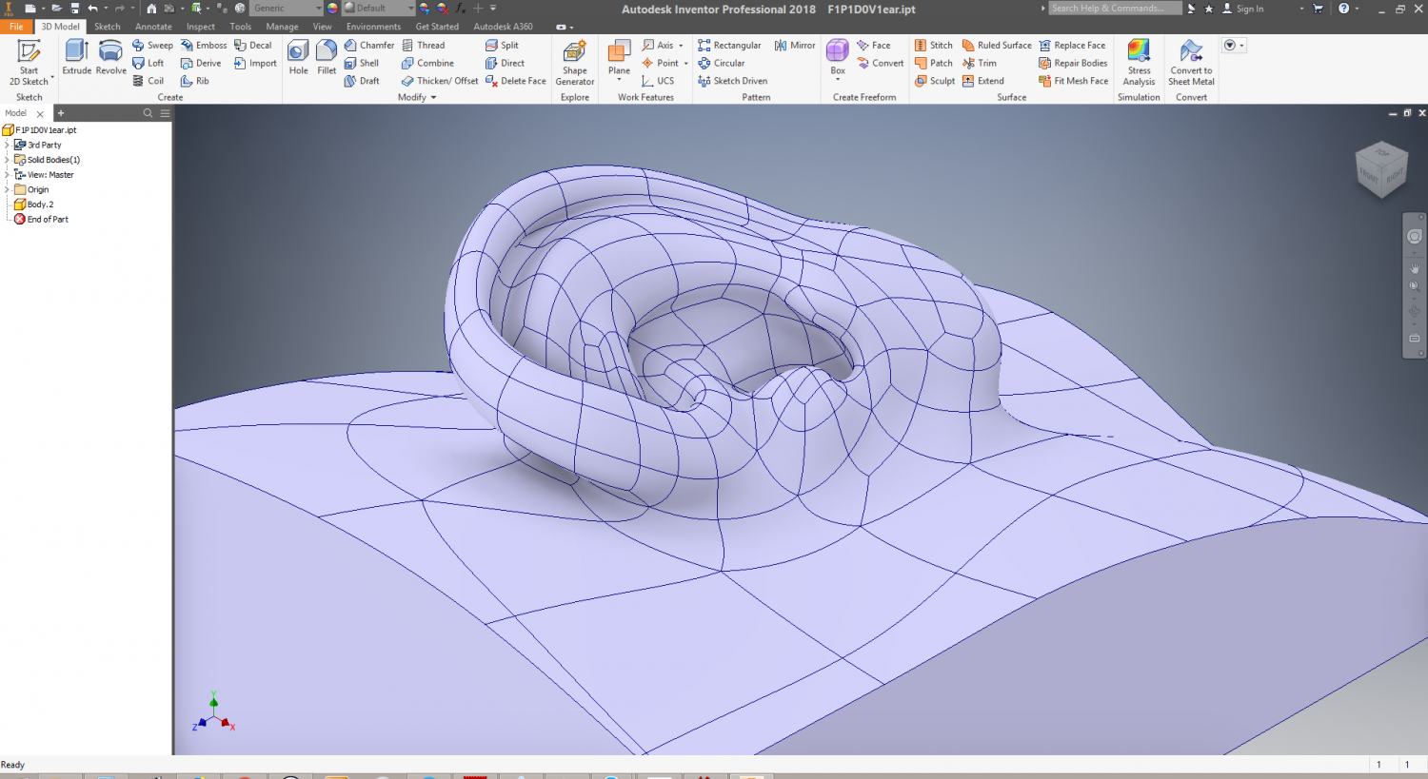Choose the Loft tool
Image resolution: width=1428 pixels, height=779 pixels.
point(149,63)
